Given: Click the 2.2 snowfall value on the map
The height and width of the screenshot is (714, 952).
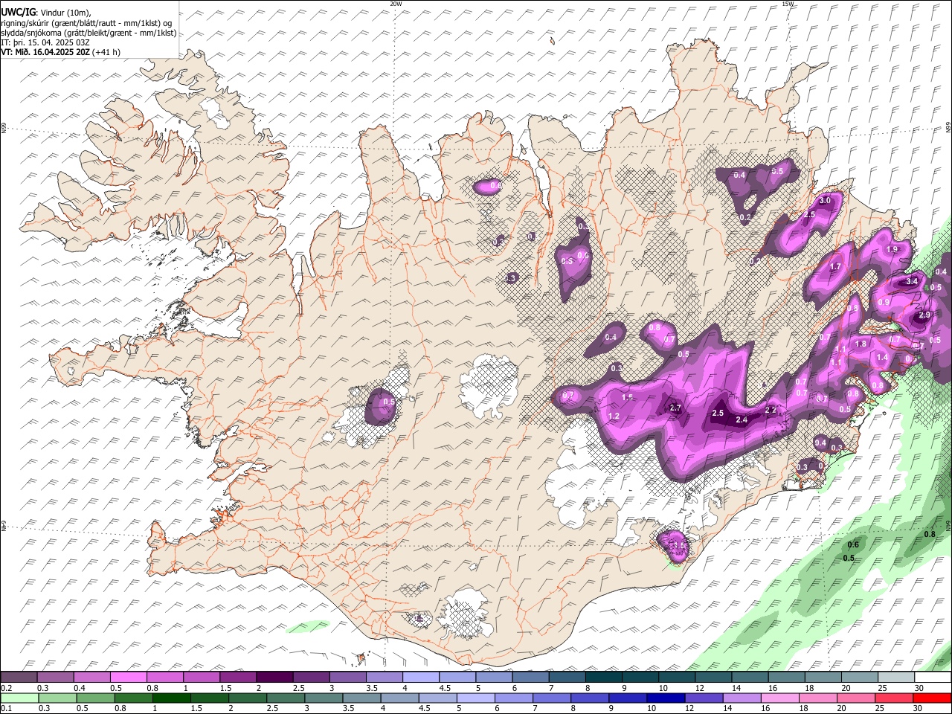Looking at the screenshot, I should (x=771, y=410).
